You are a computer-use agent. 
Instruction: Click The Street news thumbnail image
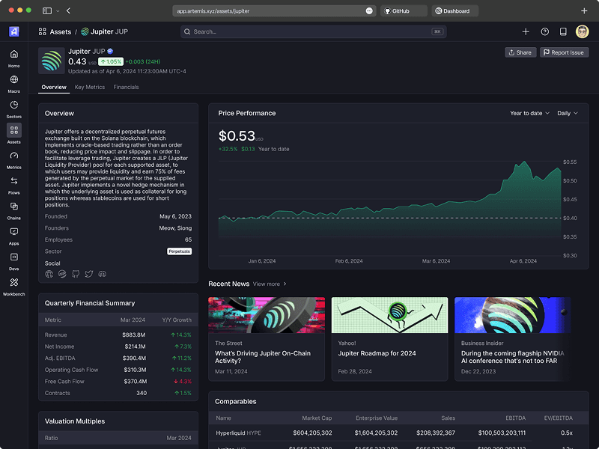(x=267, y=315)
